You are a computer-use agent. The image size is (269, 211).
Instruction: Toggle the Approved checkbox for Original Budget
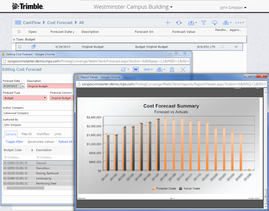(x=236, y=47)
